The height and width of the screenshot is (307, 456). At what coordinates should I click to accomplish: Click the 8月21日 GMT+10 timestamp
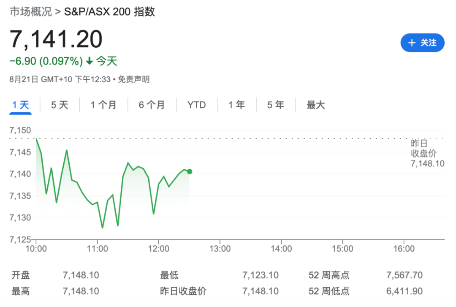[60, 79]
